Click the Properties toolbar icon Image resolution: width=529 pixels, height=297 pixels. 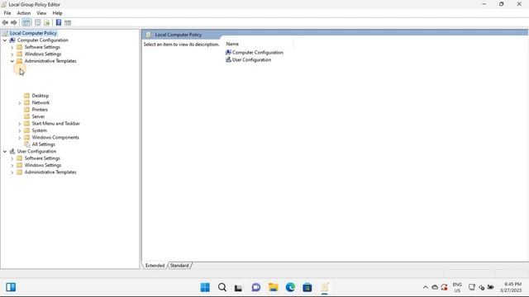[x=38, y=22]
